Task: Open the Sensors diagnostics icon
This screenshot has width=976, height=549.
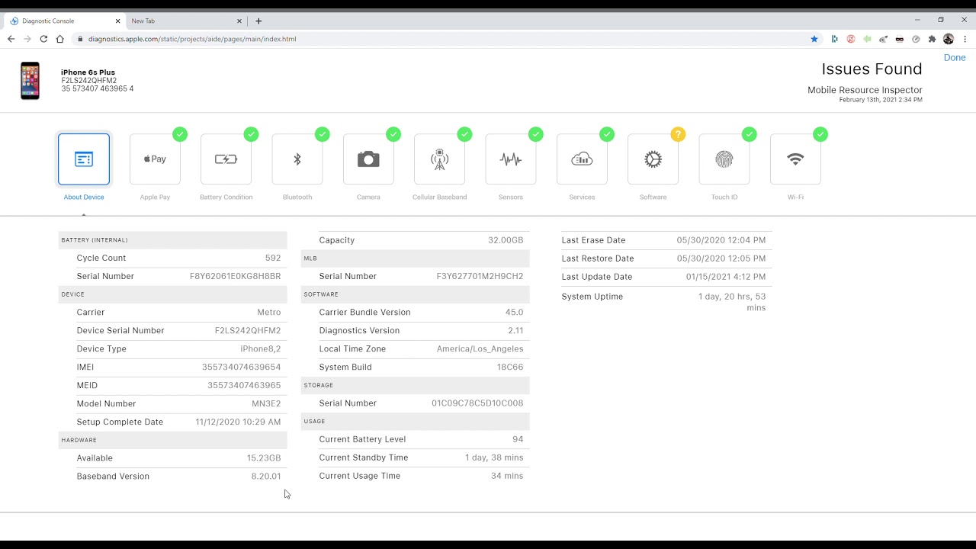Action: click(x=511, y=159)
